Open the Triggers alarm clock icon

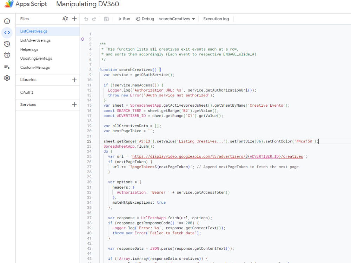[7, 55]
